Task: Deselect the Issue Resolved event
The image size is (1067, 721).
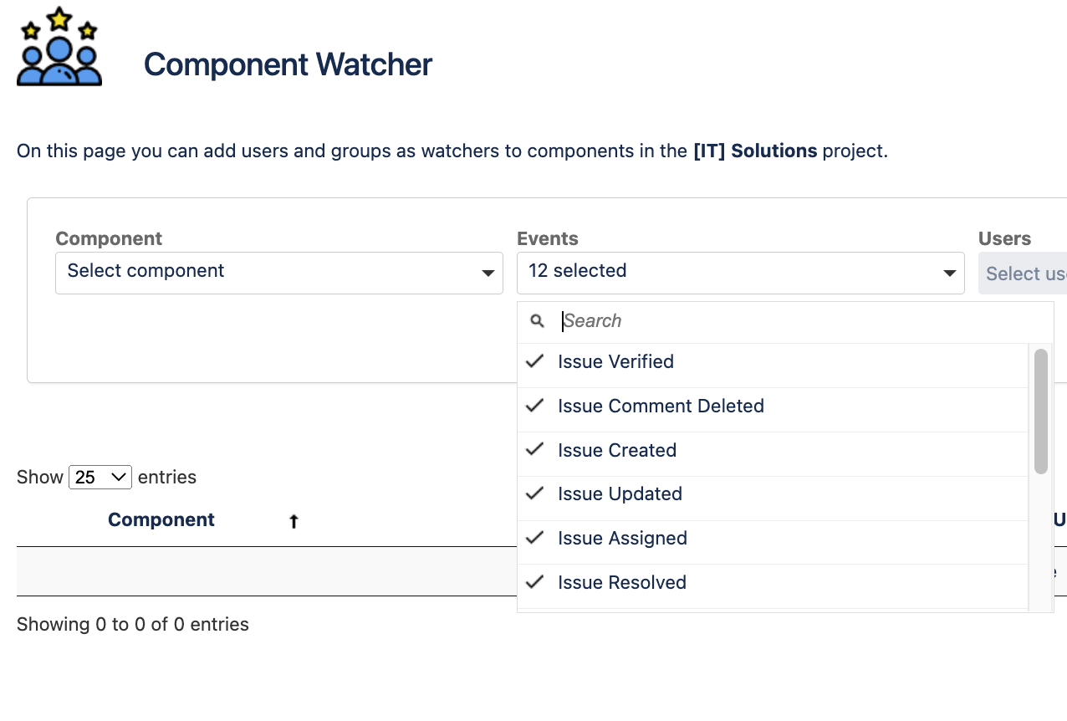Action: pyautogui.click(x=622, y=583)
